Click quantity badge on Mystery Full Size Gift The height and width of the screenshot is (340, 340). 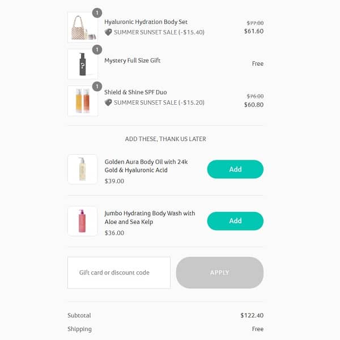[x=97, y=49]
